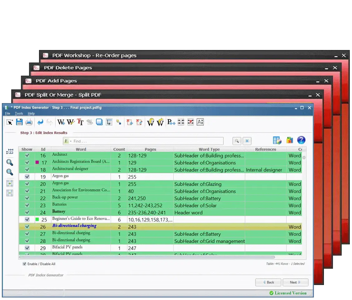Screen dimensions: 352x300
Task: Open help with the blue question mark
Action: (301, 140)
